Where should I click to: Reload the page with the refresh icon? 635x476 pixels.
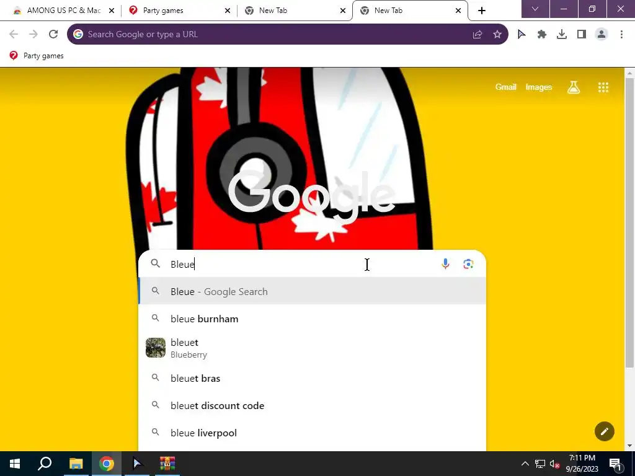coord(53,35)
